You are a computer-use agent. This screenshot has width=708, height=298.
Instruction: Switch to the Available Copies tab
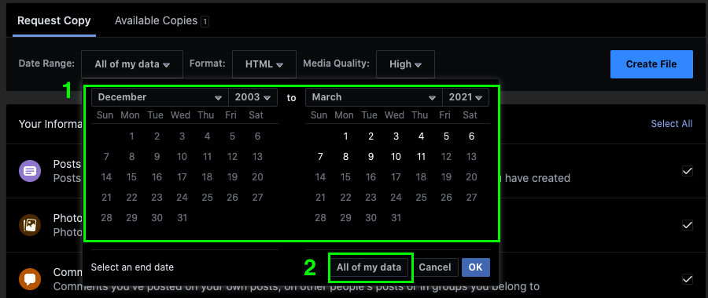click(x=161, y=20)
